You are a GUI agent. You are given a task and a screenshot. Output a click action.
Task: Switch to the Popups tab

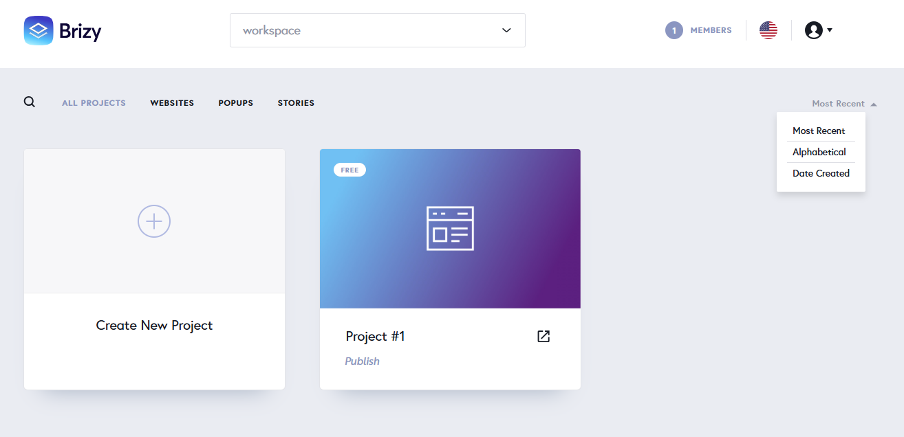pos(236,103)
